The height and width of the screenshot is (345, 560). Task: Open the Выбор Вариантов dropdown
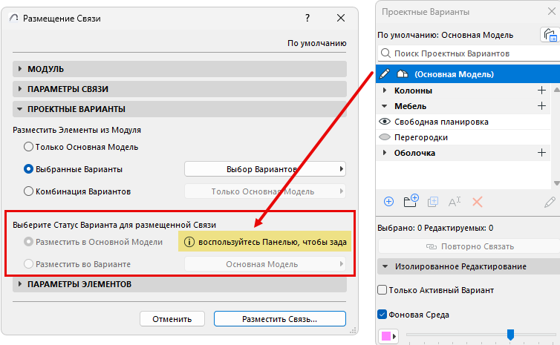coord(265,169)
